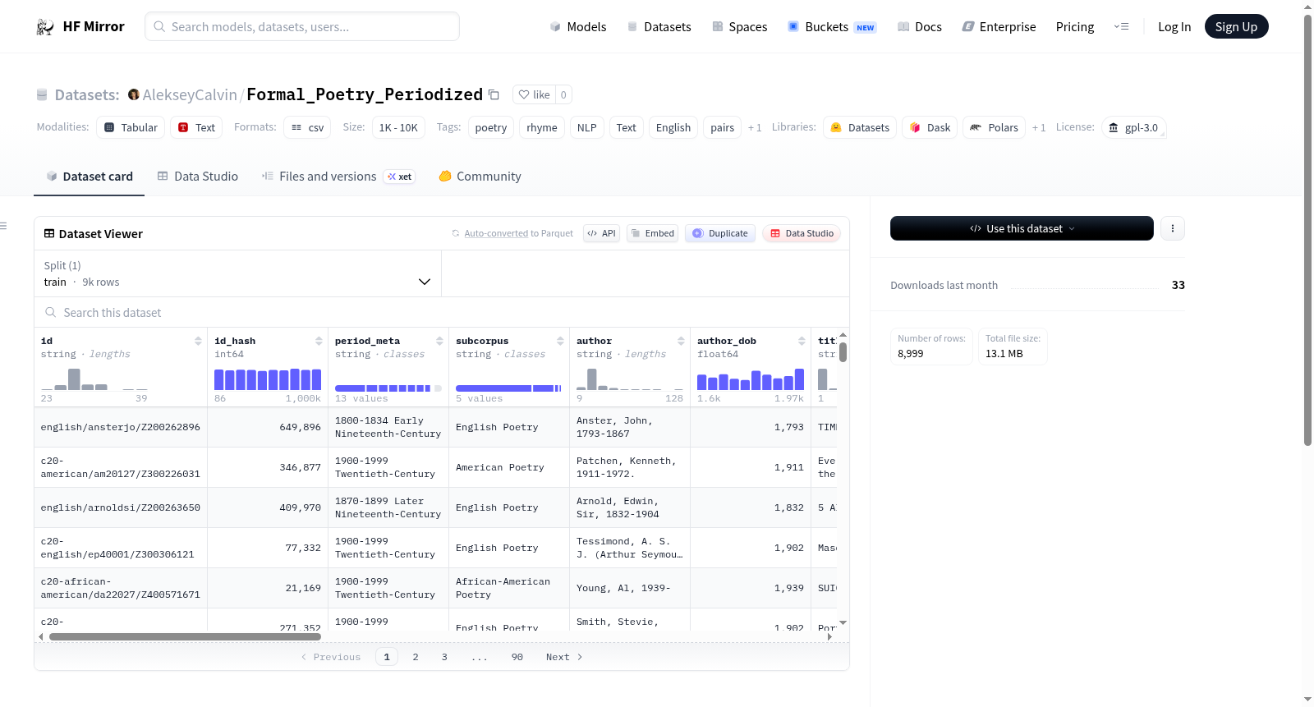The height and width of the screenshot is (707, 1314).
Task: Click the AleskeyCalvin user avatar
Action: 134,94
